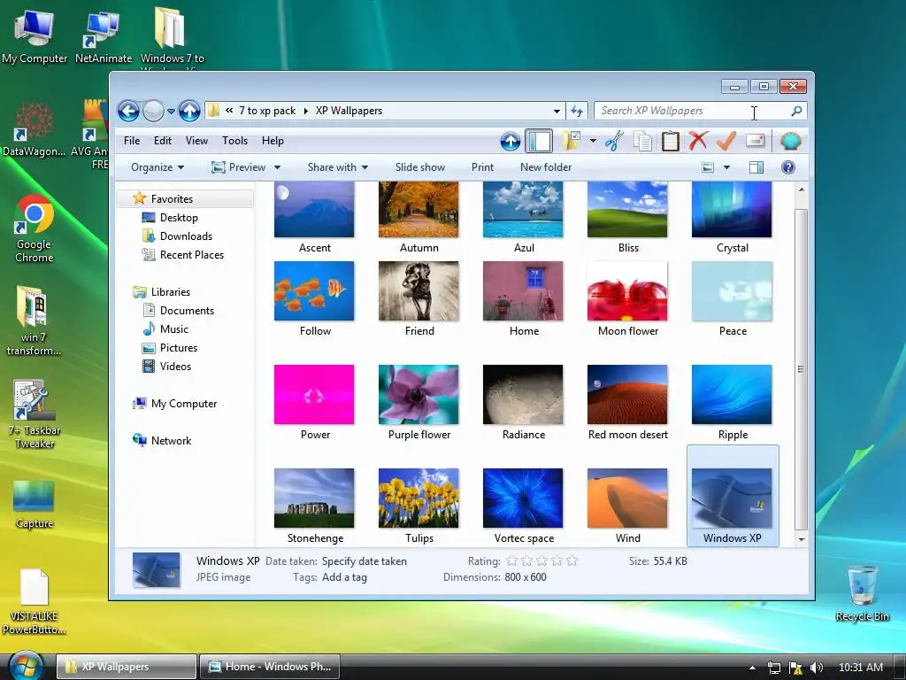Open the address bar history dropdown
This screenshot has height=680, width=906.
click(557, 111)
